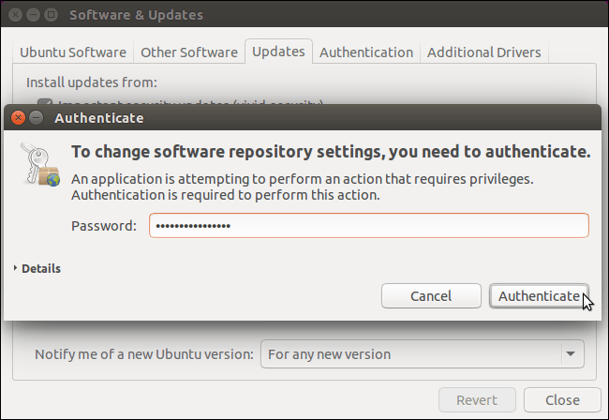
Task: Open the Additional Drivers tab
Action: 483,52
